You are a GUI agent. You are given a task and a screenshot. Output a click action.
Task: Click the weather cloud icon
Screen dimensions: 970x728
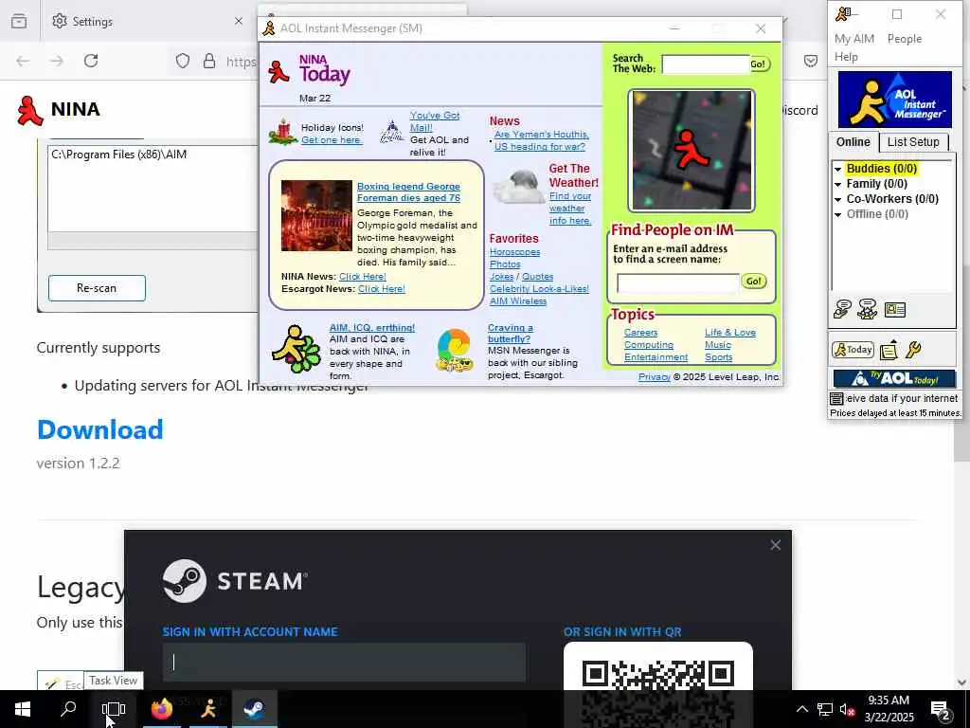point(518,188)
